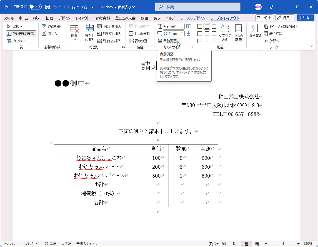The image size is (318, 247).
Task: Click the Undo arrow icon
Action: coord(55,7)
